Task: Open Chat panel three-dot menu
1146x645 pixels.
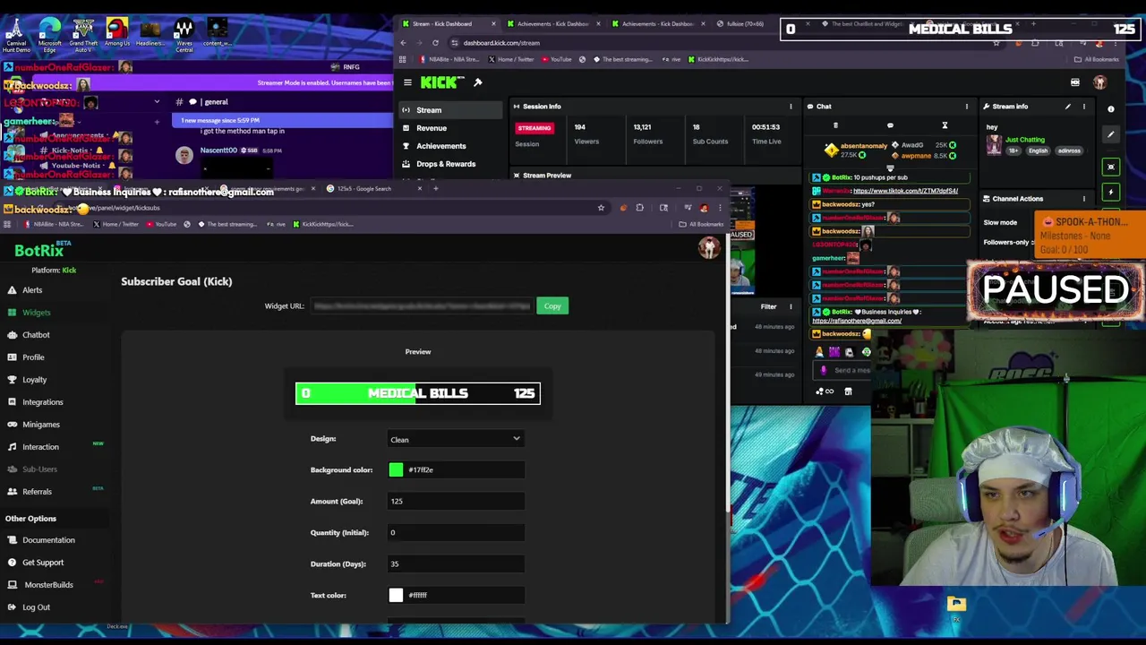Action: tap(967, 107)
